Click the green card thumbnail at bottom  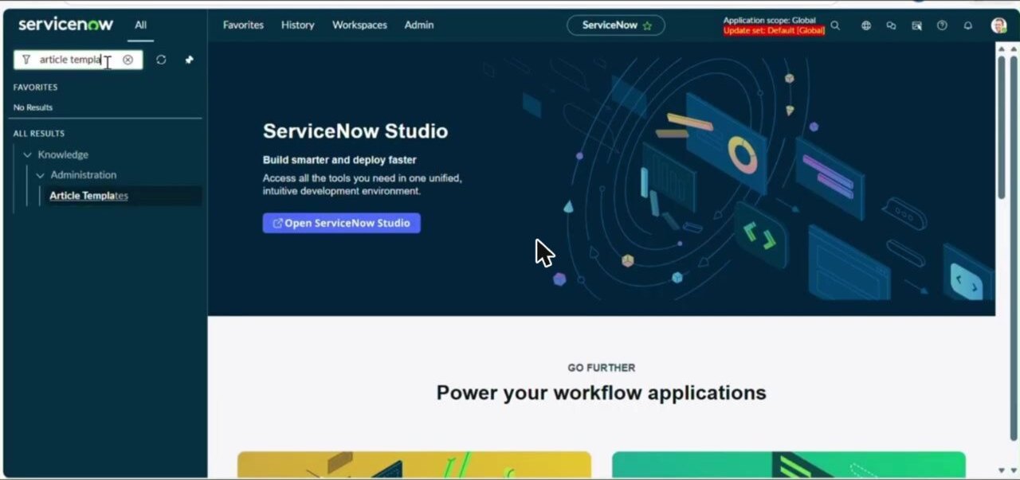pyautogui.click(x=788, y=465)
